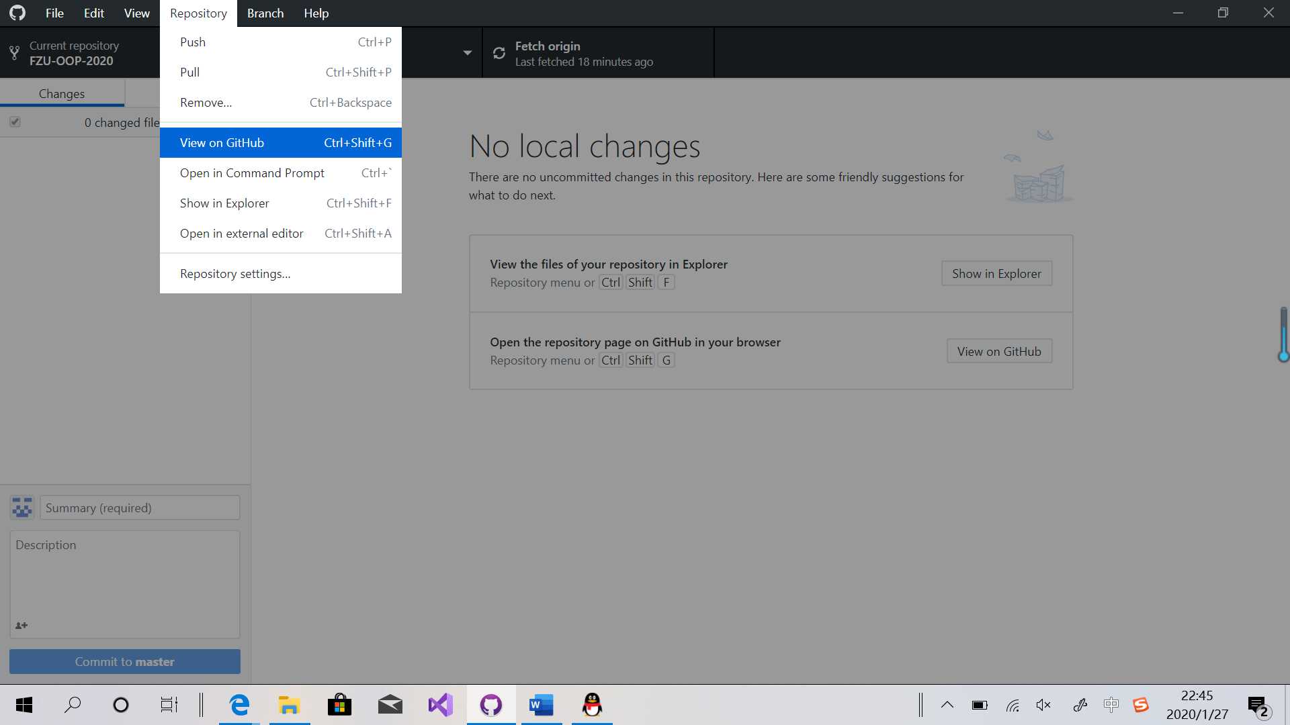
Task: Click the "0 changed files" label
Action: (122, 122)
